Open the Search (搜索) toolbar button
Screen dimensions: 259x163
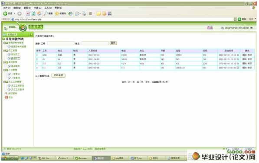point(48,13)
